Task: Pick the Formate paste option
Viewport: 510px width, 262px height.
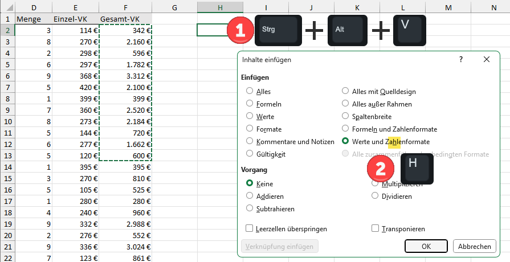Action: coord(250,129)
